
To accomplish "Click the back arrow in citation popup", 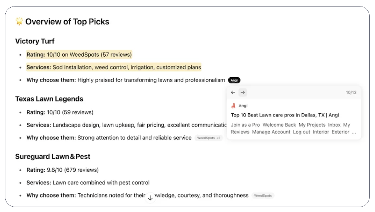I will (x=233, y=92).
